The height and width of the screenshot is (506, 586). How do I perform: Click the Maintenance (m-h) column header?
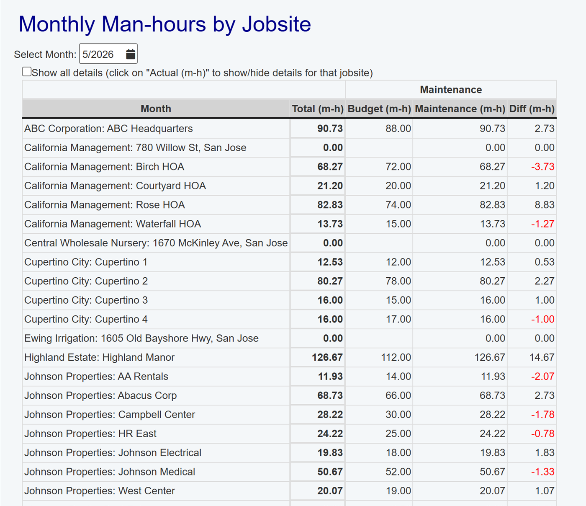(x=460, y=109)
